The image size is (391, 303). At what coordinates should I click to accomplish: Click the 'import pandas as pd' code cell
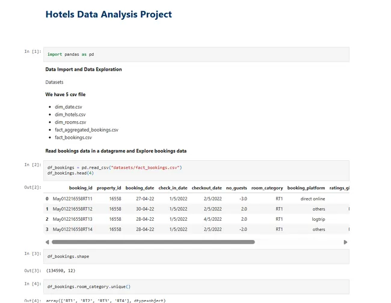pyautogui.click(x=196, y=55)
